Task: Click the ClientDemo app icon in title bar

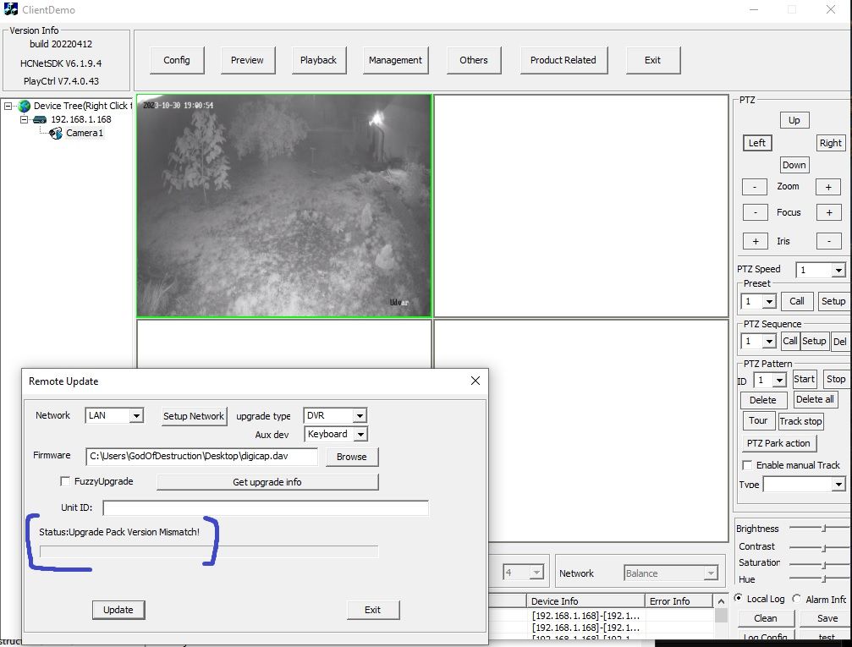Action: [x=10, y=8]
